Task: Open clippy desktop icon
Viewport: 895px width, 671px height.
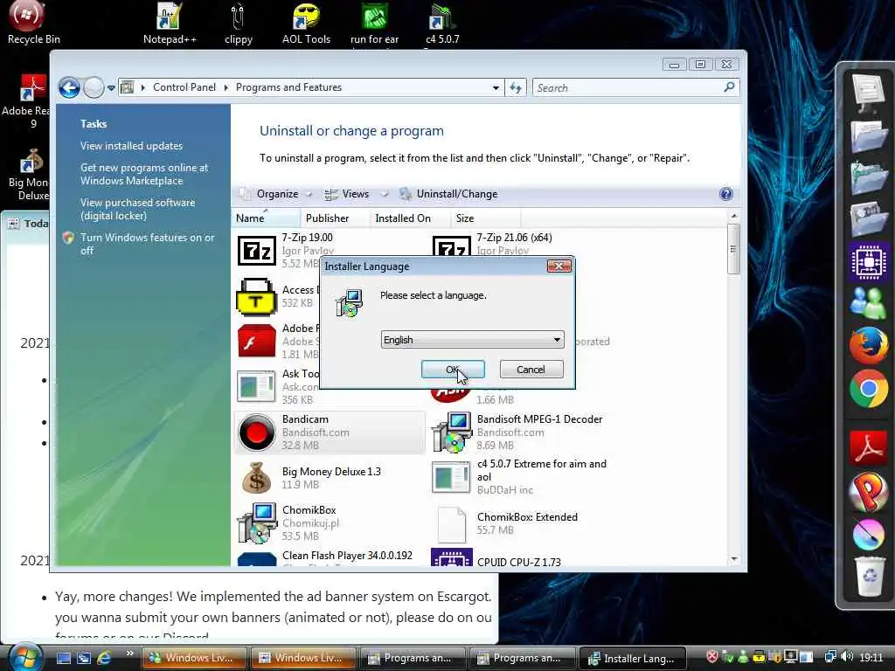Action: click(238, 23)
